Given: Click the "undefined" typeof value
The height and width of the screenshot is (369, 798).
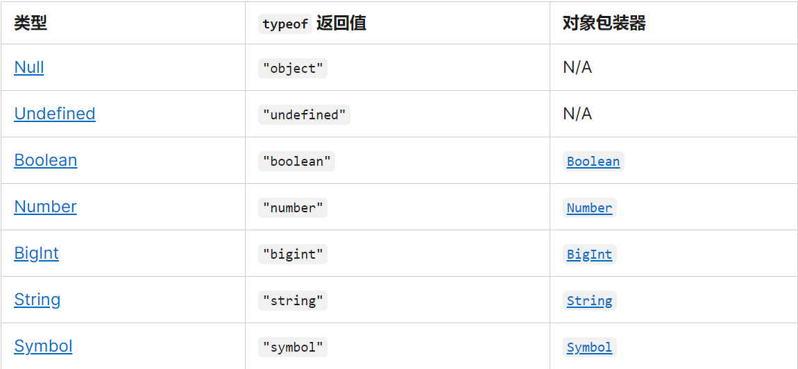Looking at the screenshot, I should click(305, 115).
